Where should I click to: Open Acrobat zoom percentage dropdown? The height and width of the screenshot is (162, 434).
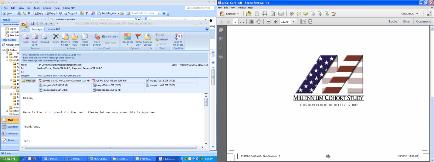click(293, 21)
